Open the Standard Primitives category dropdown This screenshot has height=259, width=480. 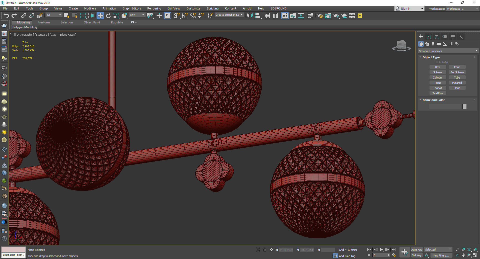448,51
